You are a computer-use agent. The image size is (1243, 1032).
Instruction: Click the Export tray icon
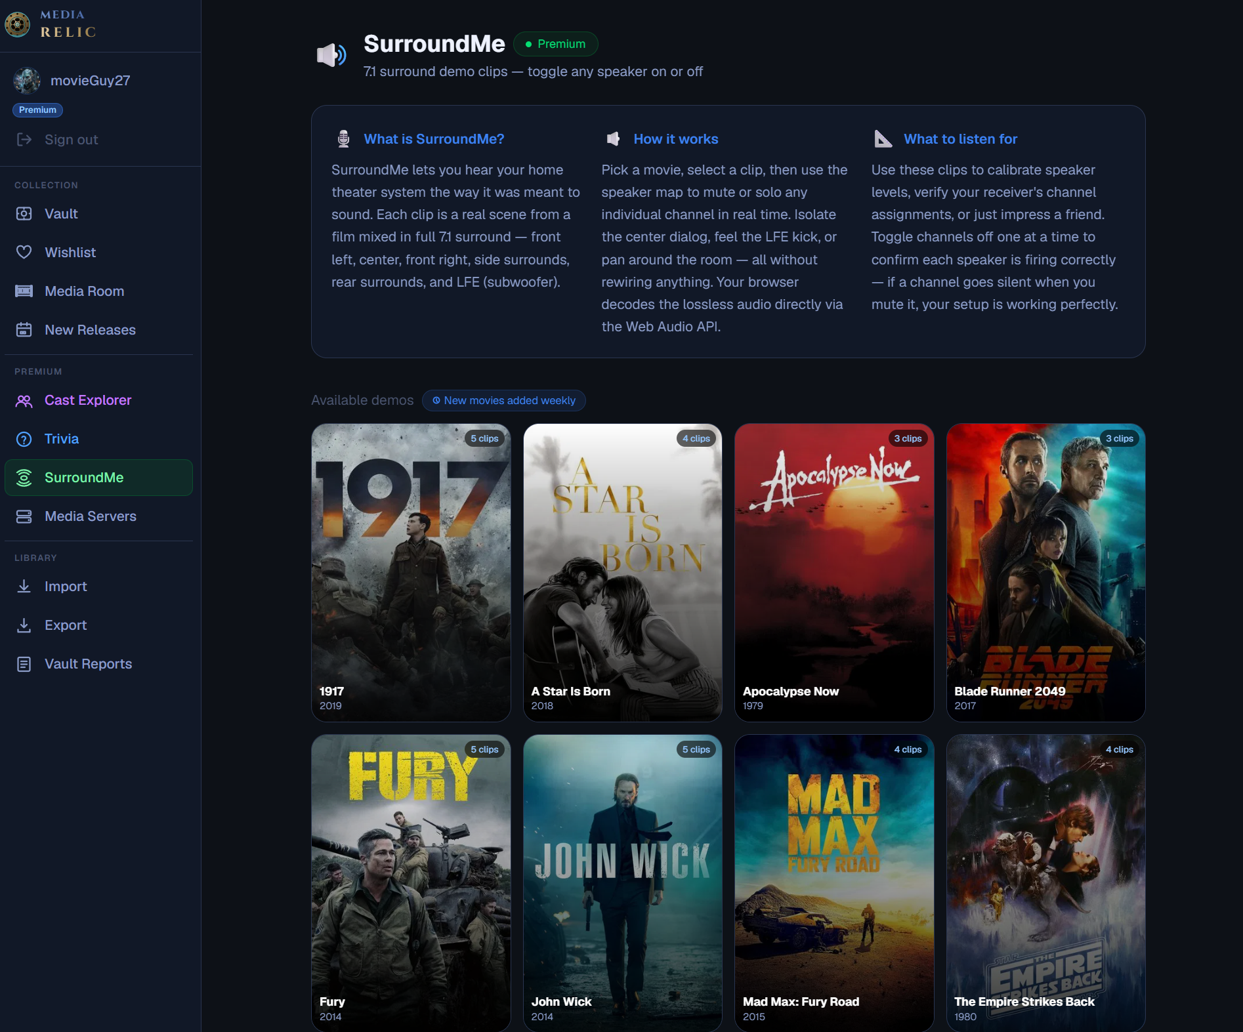24,625
